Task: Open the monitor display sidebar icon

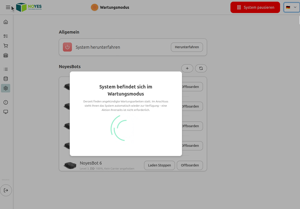Action: pyautogui.click(x=6, y=112)
